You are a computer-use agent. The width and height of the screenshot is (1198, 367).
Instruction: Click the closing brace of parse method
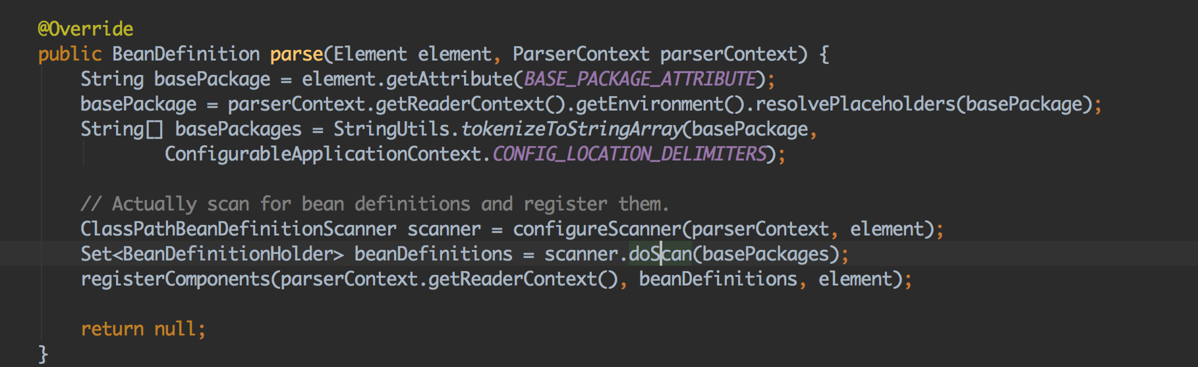tap(43, 354)
